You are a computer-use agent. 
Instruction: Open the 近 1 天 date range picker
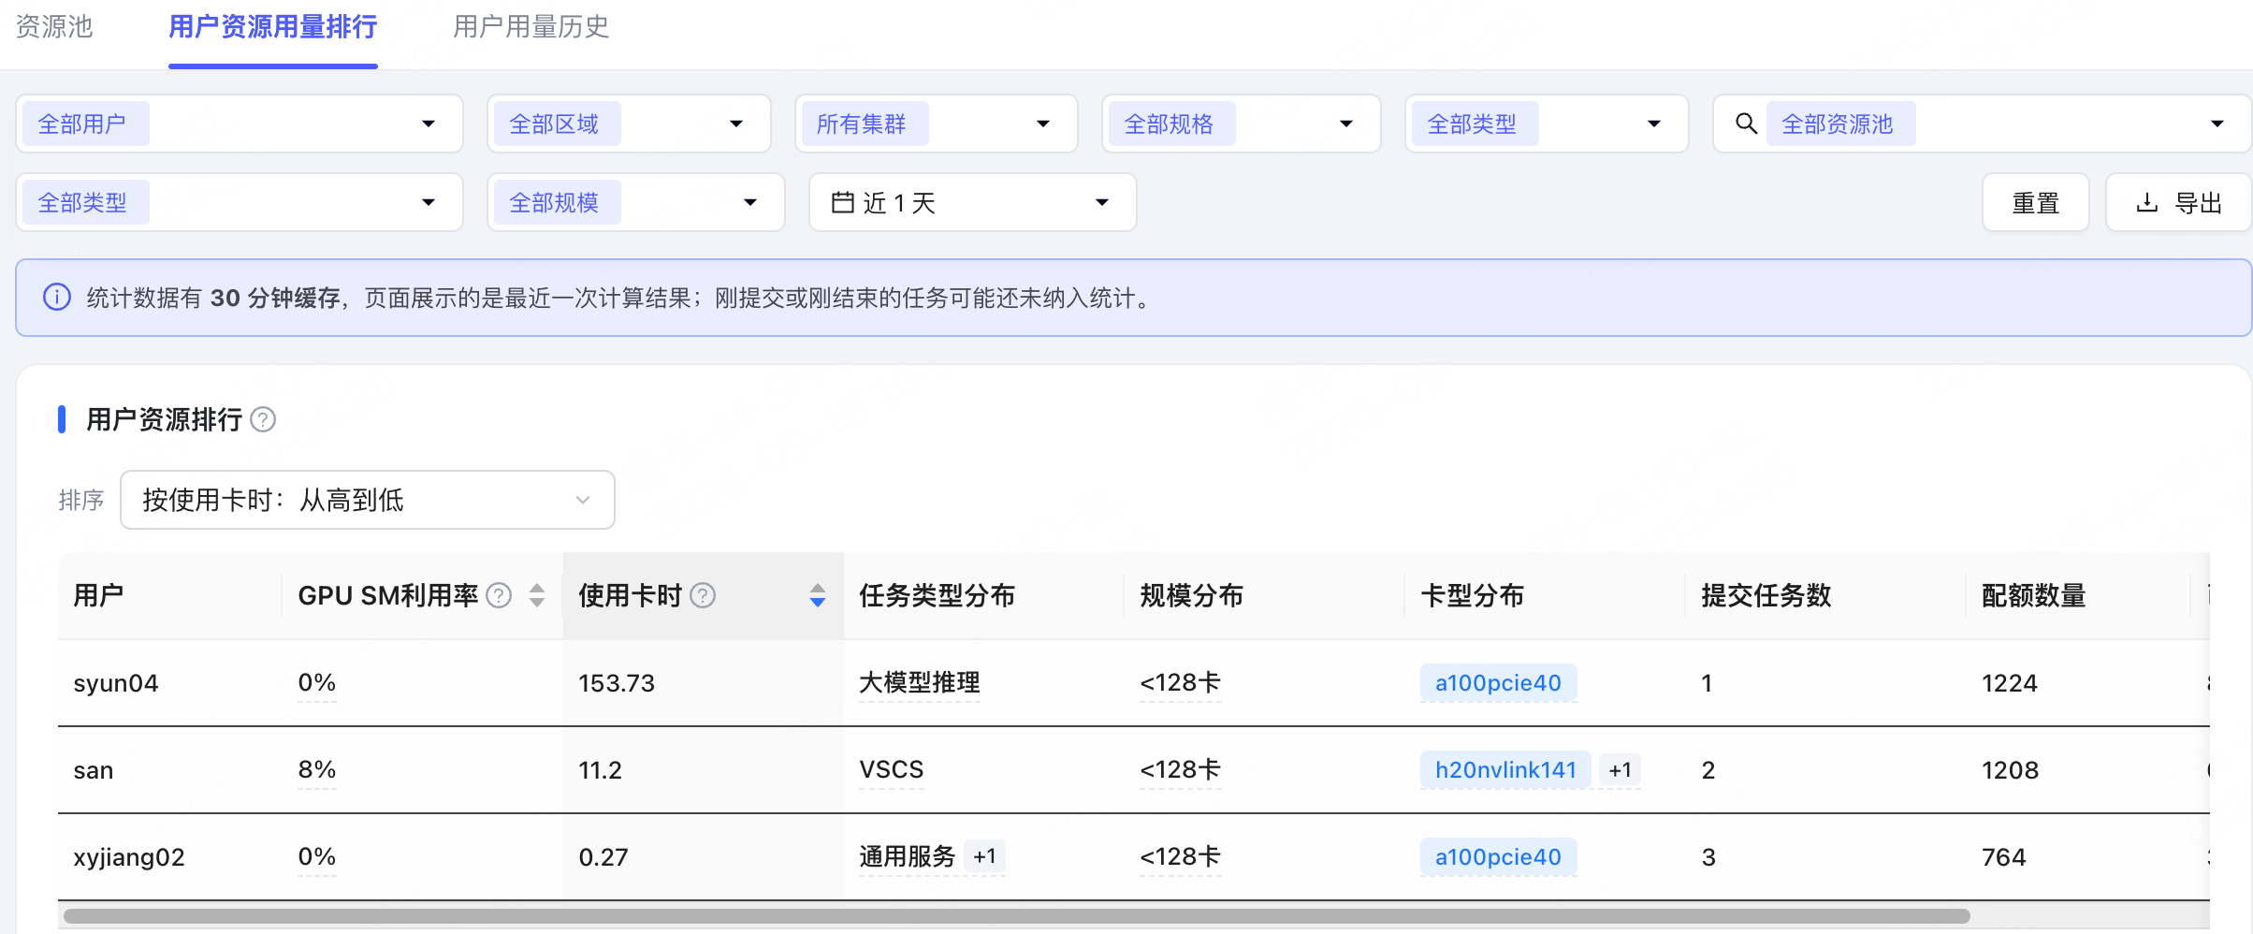point(972,202)
